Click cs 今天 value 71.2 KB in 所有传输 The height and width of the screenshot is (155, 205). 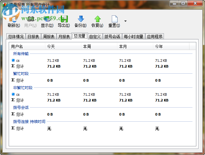(x=53, y=61)
